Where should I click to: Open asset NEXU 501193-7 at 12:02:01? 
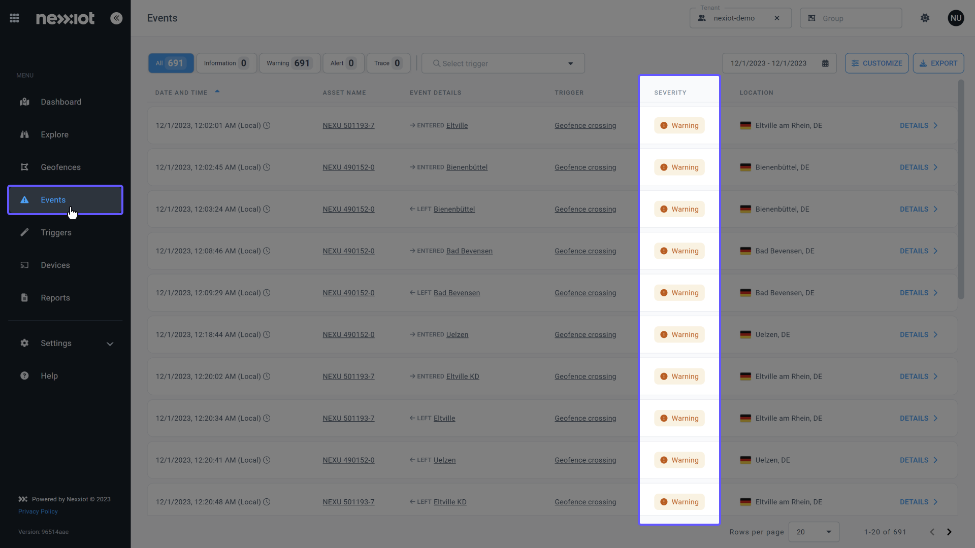(348, 125)
